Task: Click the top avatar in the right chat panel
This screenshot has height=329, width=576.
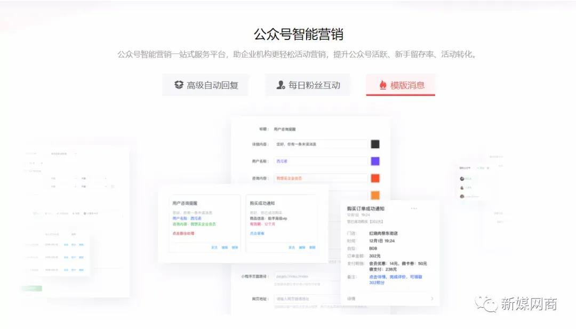Action: pos(462,178)
